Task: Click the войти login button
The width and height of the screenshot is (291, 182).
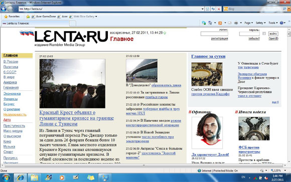Action: (273, 34)
